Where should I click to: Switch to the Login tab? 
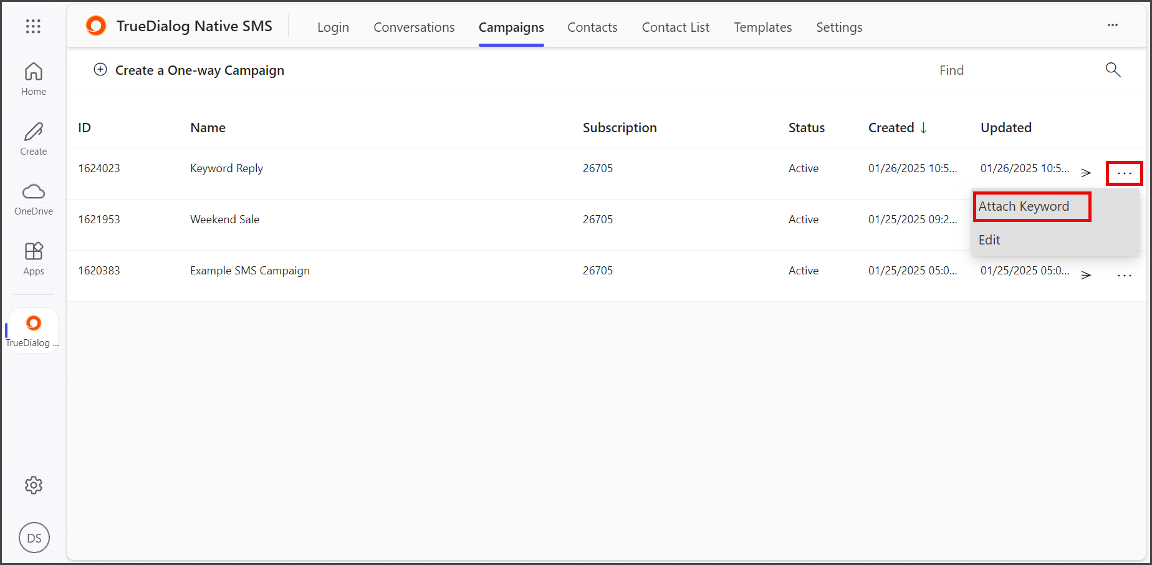click(334, 27)
